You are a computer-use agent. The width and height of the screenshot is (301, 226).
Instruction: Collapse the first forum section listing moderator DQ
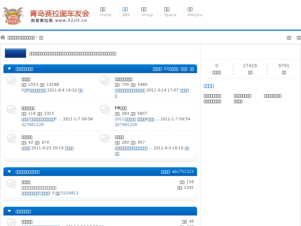(9, 69)
